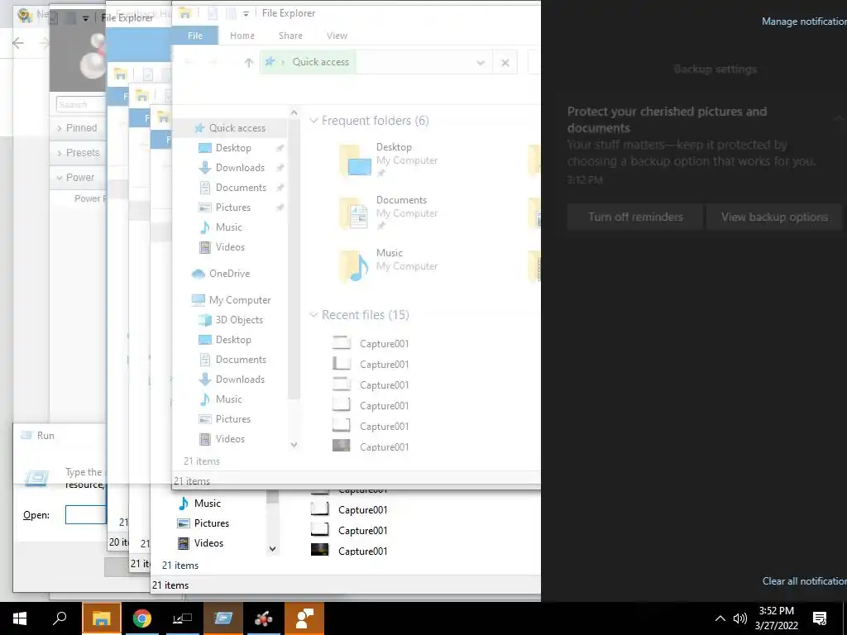This screenshot has width=847, height=635.
Task: Click front navigation pane scroll down arrow
Action: pos(294,445)
